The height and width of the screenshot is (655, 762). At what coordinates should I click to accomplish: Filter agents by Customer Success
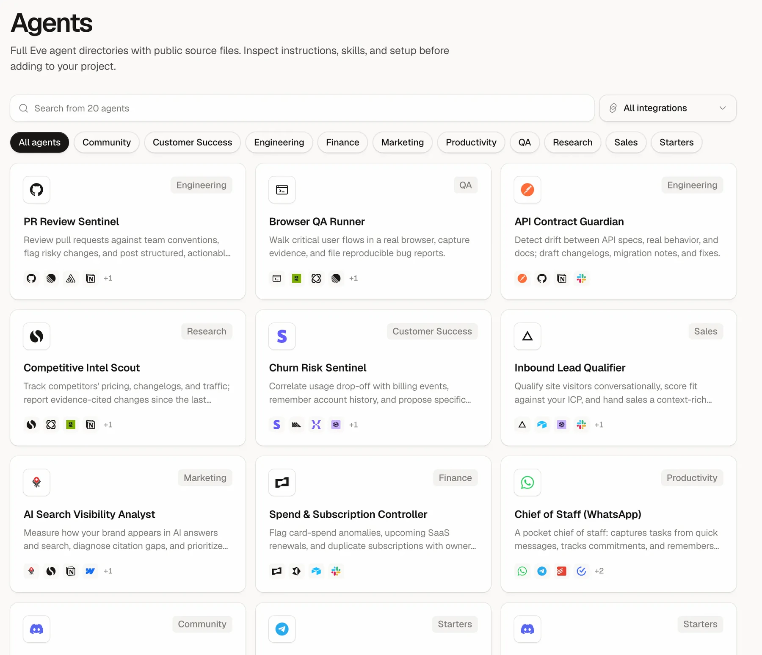tap(193, 142)
